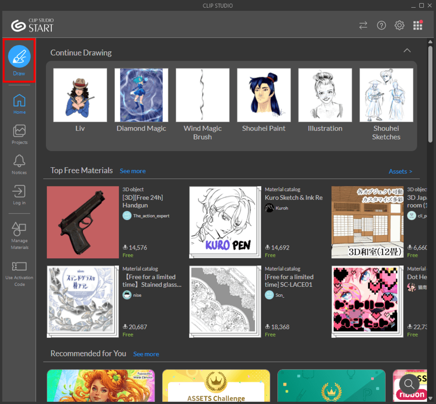
Task: Open the help icon
Action: [381, 25]
